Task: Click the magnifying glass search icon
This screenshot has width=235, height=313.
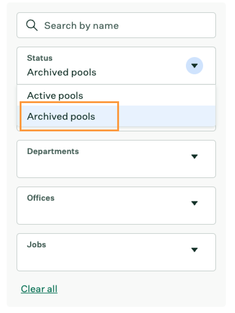Action: click(32, 25)
